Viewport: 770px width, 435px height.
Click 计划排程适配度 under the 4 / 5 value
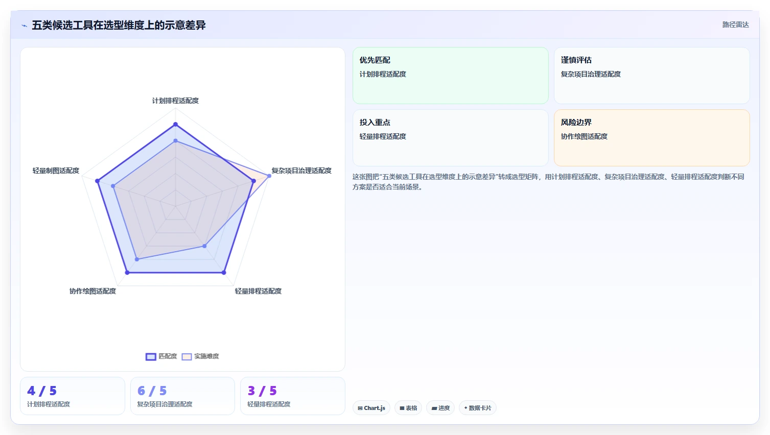[x=49, y=404]
